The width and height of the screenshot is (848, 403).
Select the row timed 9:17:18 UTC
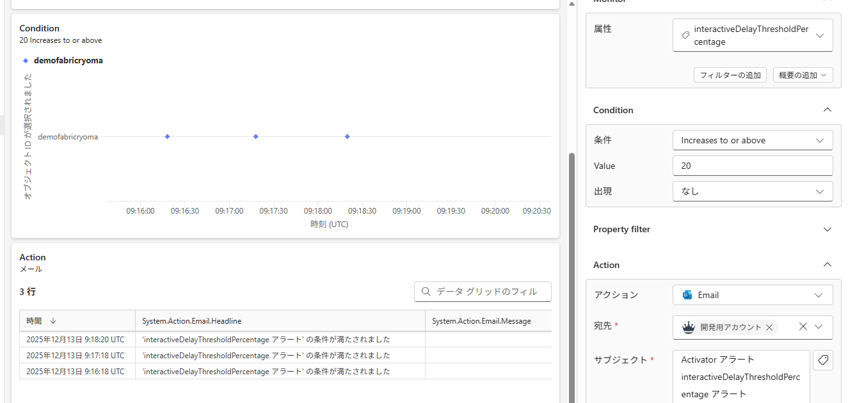[x=285, y=356]
